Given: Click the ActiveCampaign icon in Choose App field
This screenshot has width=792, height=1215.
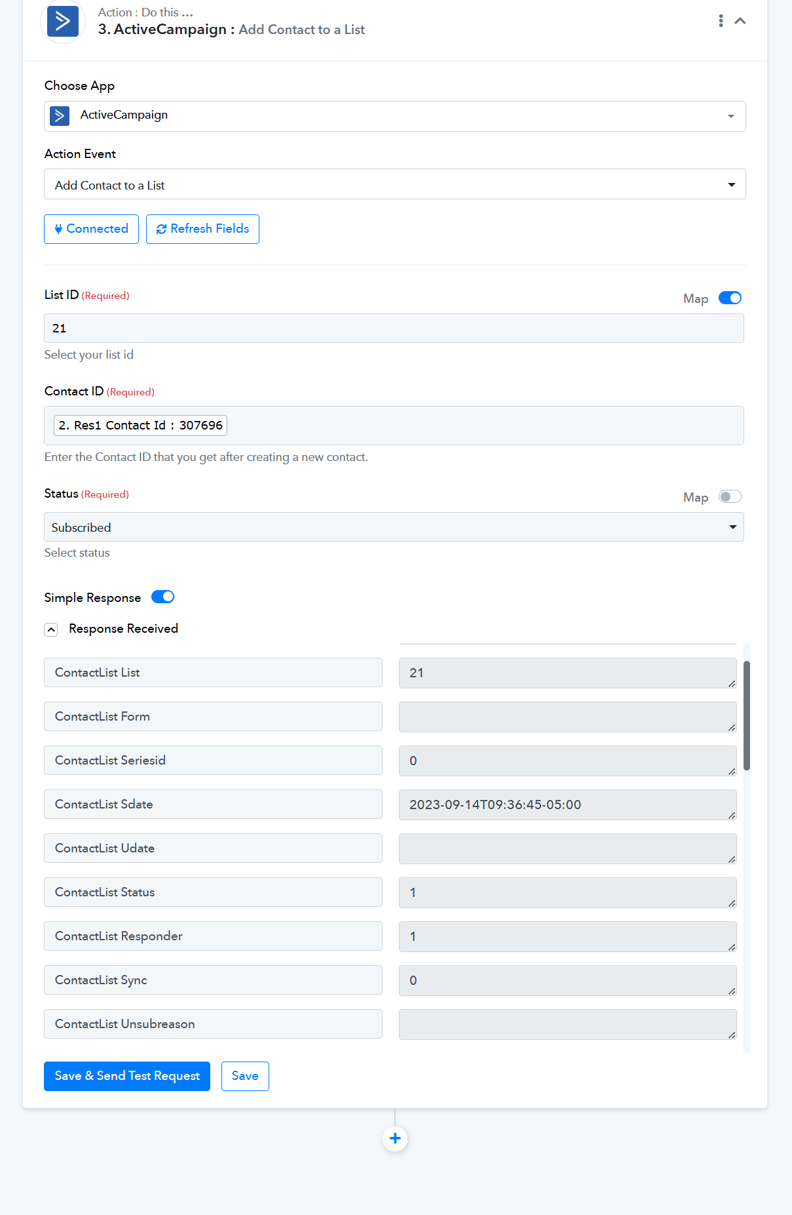Looking at the screenshot, I should [x=60, y=116].
